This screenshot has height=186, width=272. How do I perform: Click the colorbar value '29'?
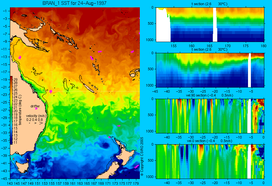(x=15, y=79)
